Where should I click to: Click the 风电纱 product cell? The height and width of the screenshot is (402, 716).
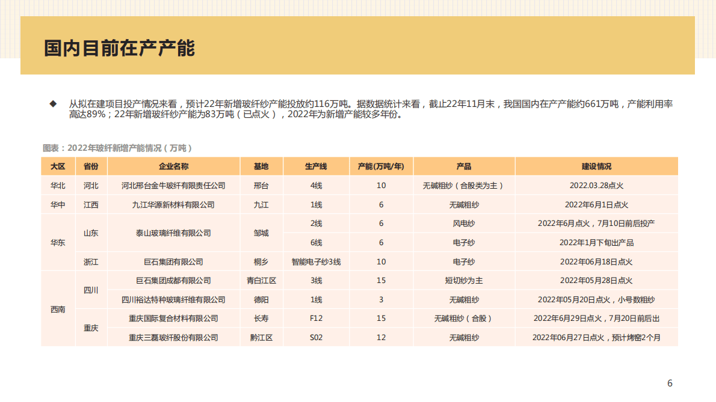[463, 223]
